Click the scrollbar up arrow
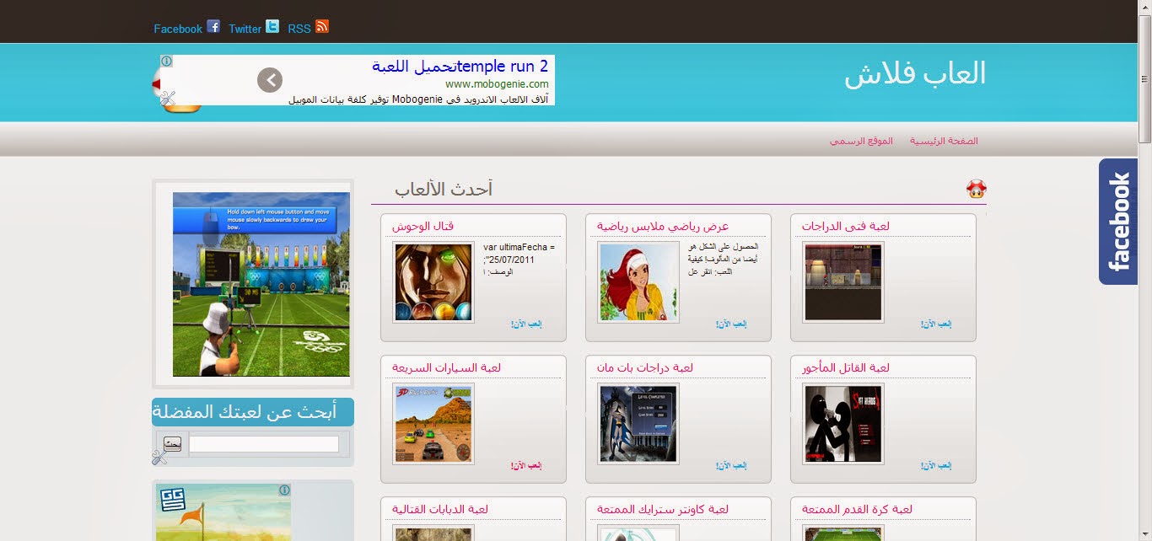 tap(1144, 7)
